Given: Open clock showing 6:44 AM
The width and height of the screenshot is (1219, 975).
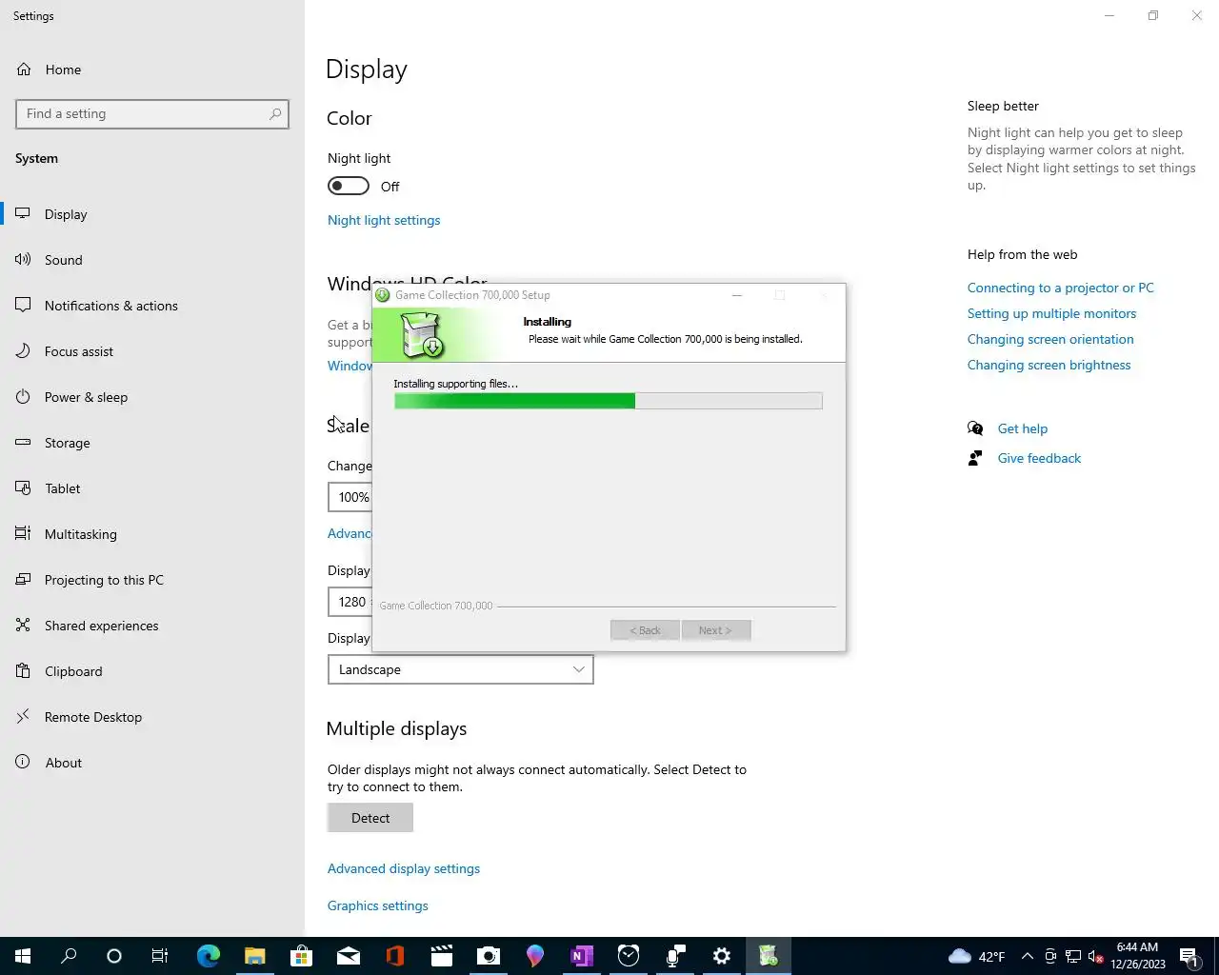Looking at the screenshot, I should (1137, 956).
